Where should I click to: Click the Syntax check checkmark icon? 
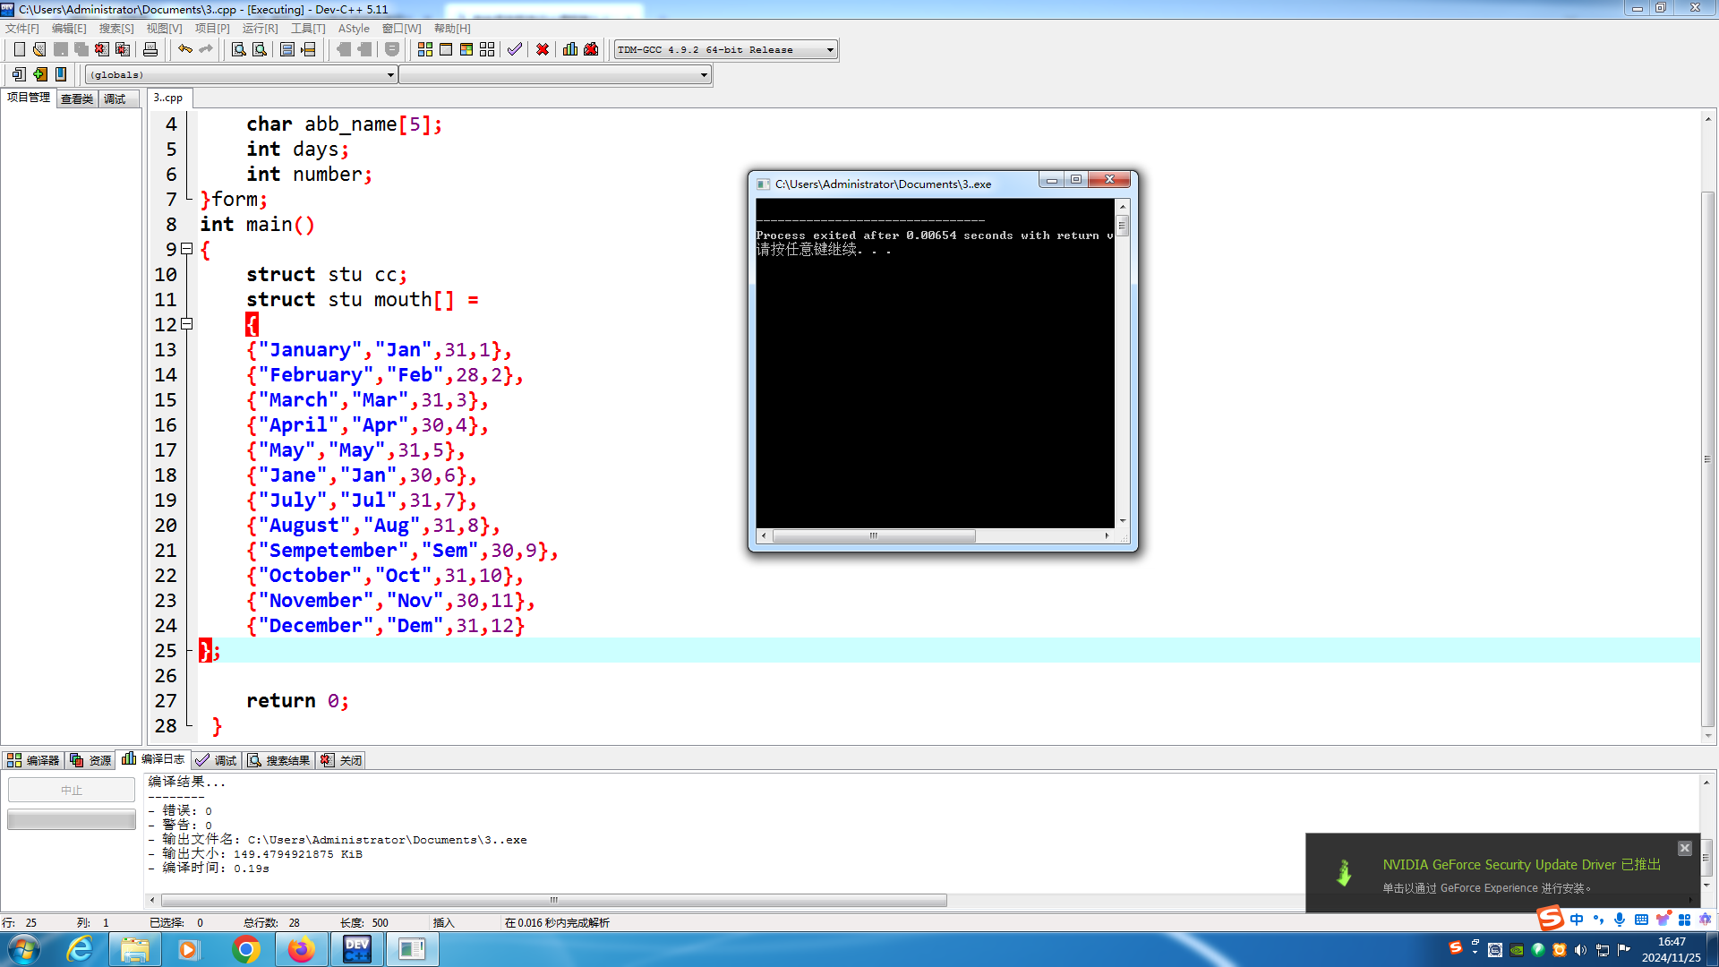(515, 49)
